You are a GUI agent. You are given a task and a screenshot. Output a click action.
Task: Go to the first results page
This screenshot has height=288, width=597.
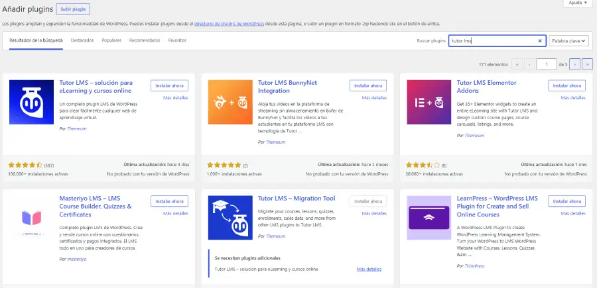coord(517,64)
